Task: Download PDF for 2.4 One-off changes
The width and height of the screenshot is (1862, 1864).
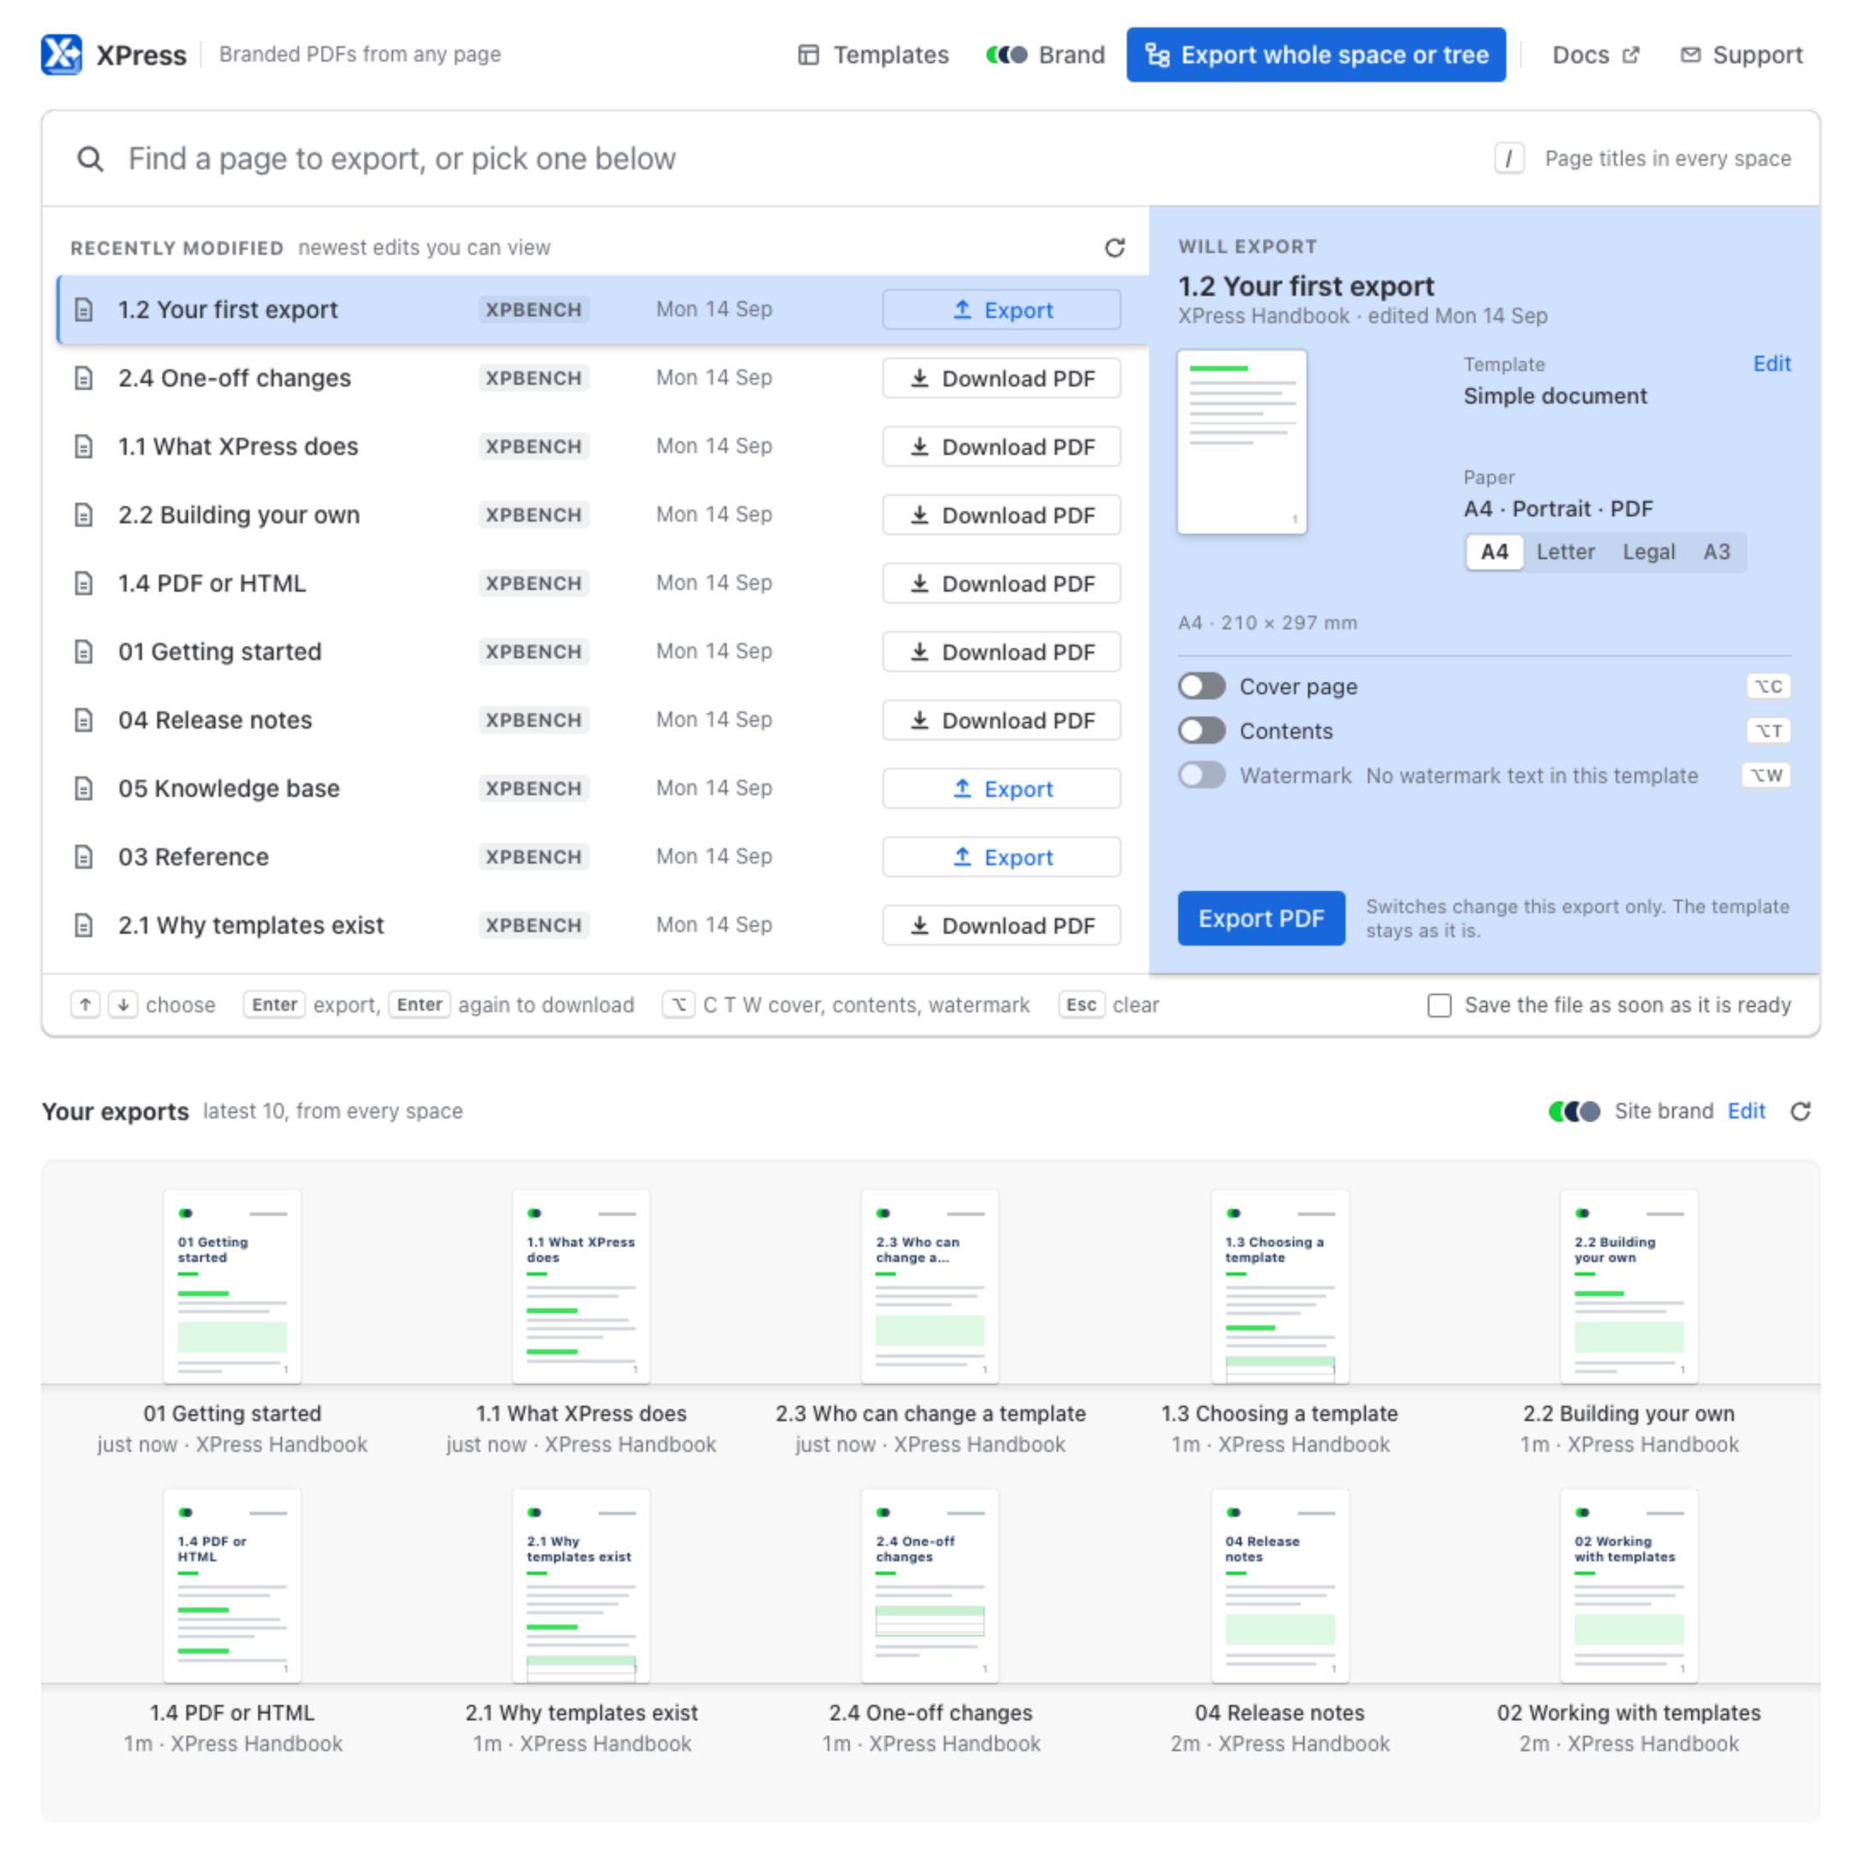Action: click(1000, 378)
